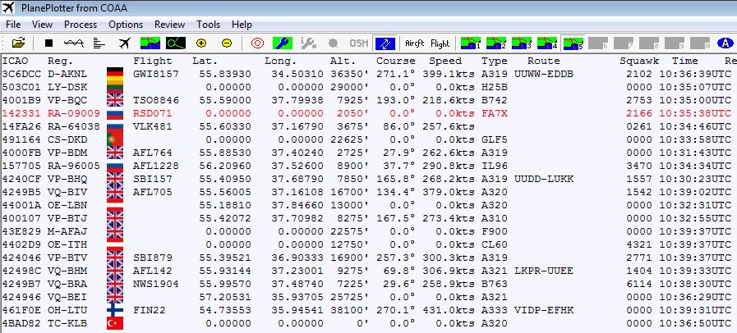Toggle the Aircft label button
Screen dimensions: 737x333
point(414,43)
